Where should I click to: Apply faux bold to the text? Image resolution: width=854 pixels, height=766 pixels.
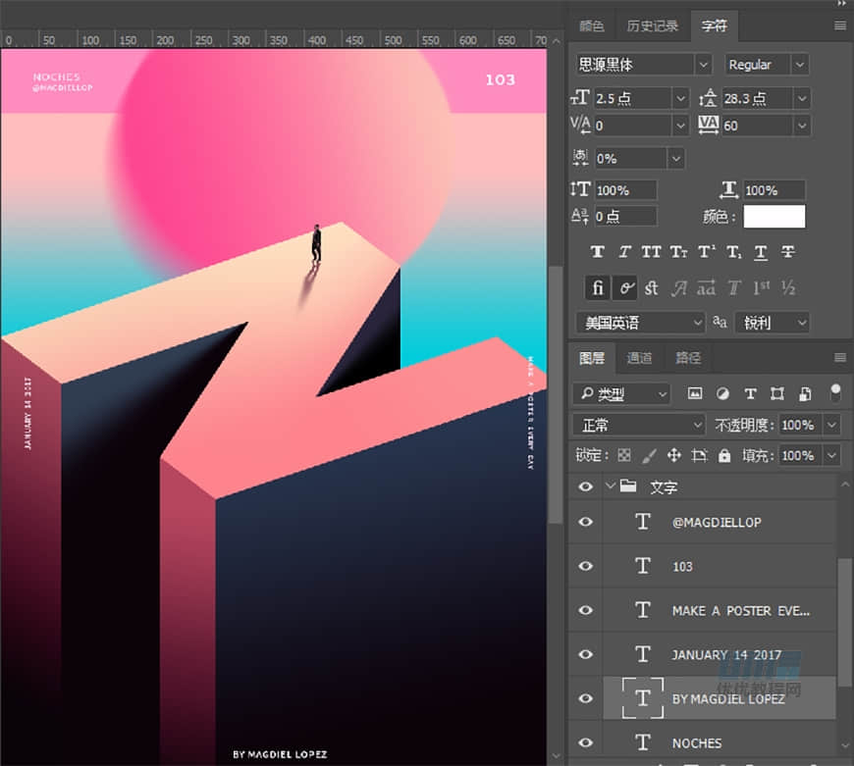coord(597,252)
